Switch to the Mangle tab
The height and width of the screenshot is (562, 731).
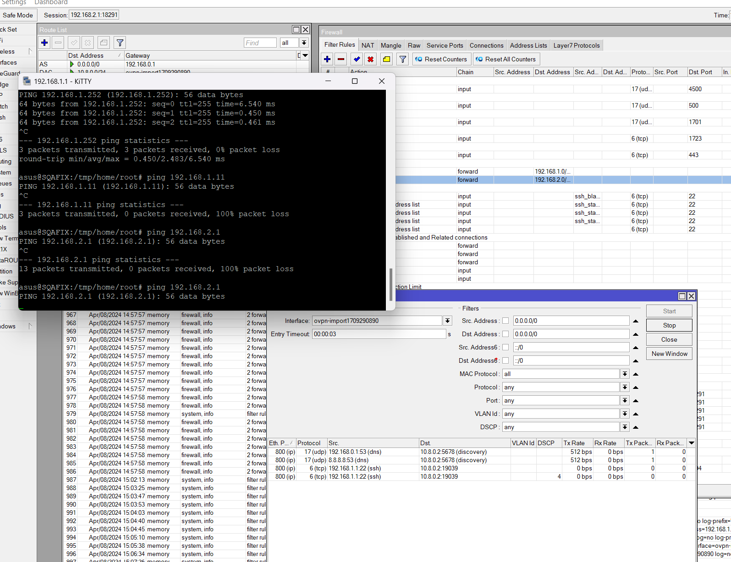click(x=391, y=45)
